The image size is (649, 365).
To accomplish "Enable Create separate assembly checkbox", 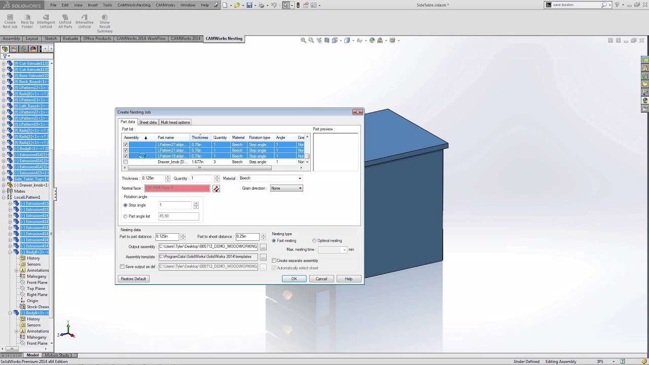I will point(274,261).
